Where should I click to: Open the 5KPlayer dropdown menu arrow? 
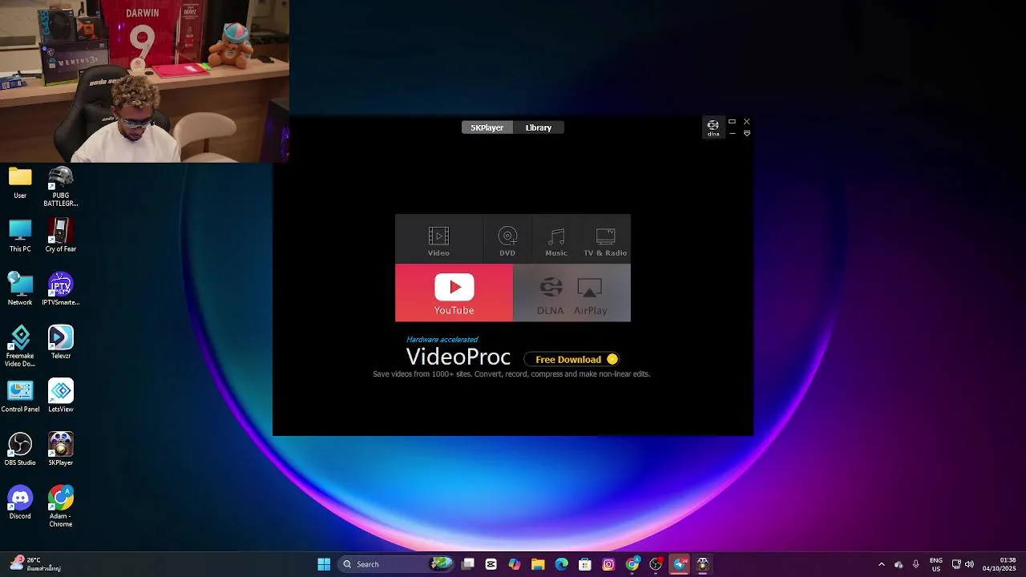pos(747,134)
